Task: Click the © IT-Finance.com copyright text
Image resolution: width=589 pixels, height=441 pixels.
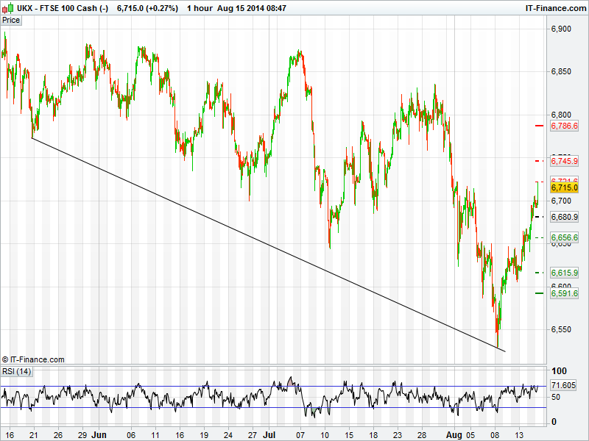Action: 33,359
